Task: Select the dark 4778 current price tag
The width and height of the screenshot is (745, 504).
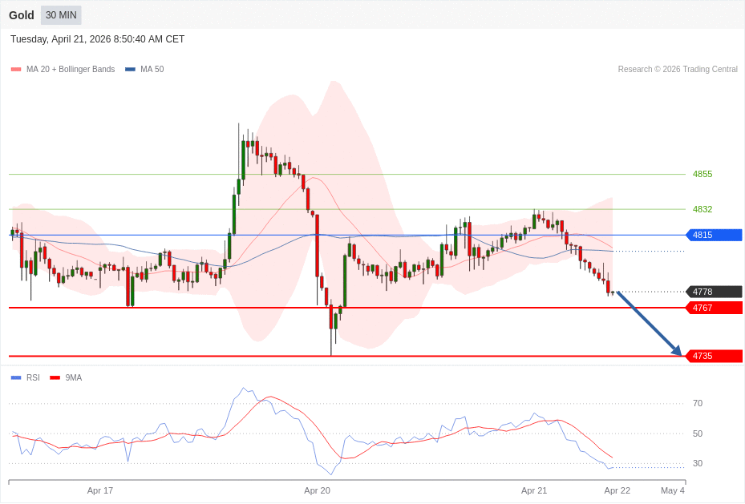Action: (x=714, y=292)
